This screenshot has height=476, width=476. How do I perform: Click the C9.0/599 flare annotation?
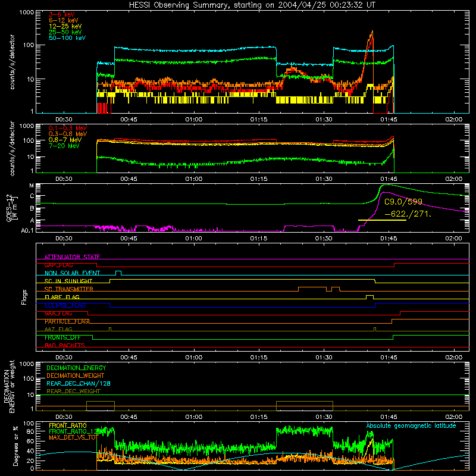pos(403,202)
